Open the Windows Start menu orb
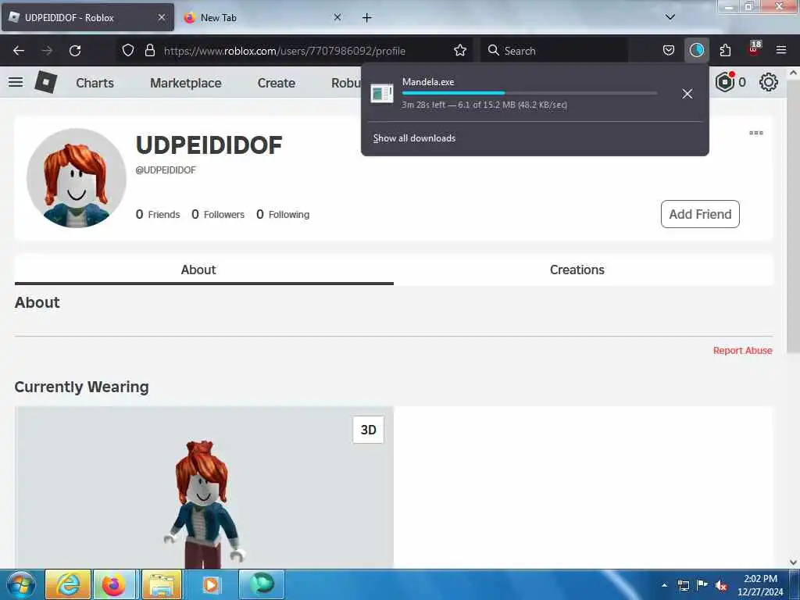The image size is (800, 600). coord(21,584)
